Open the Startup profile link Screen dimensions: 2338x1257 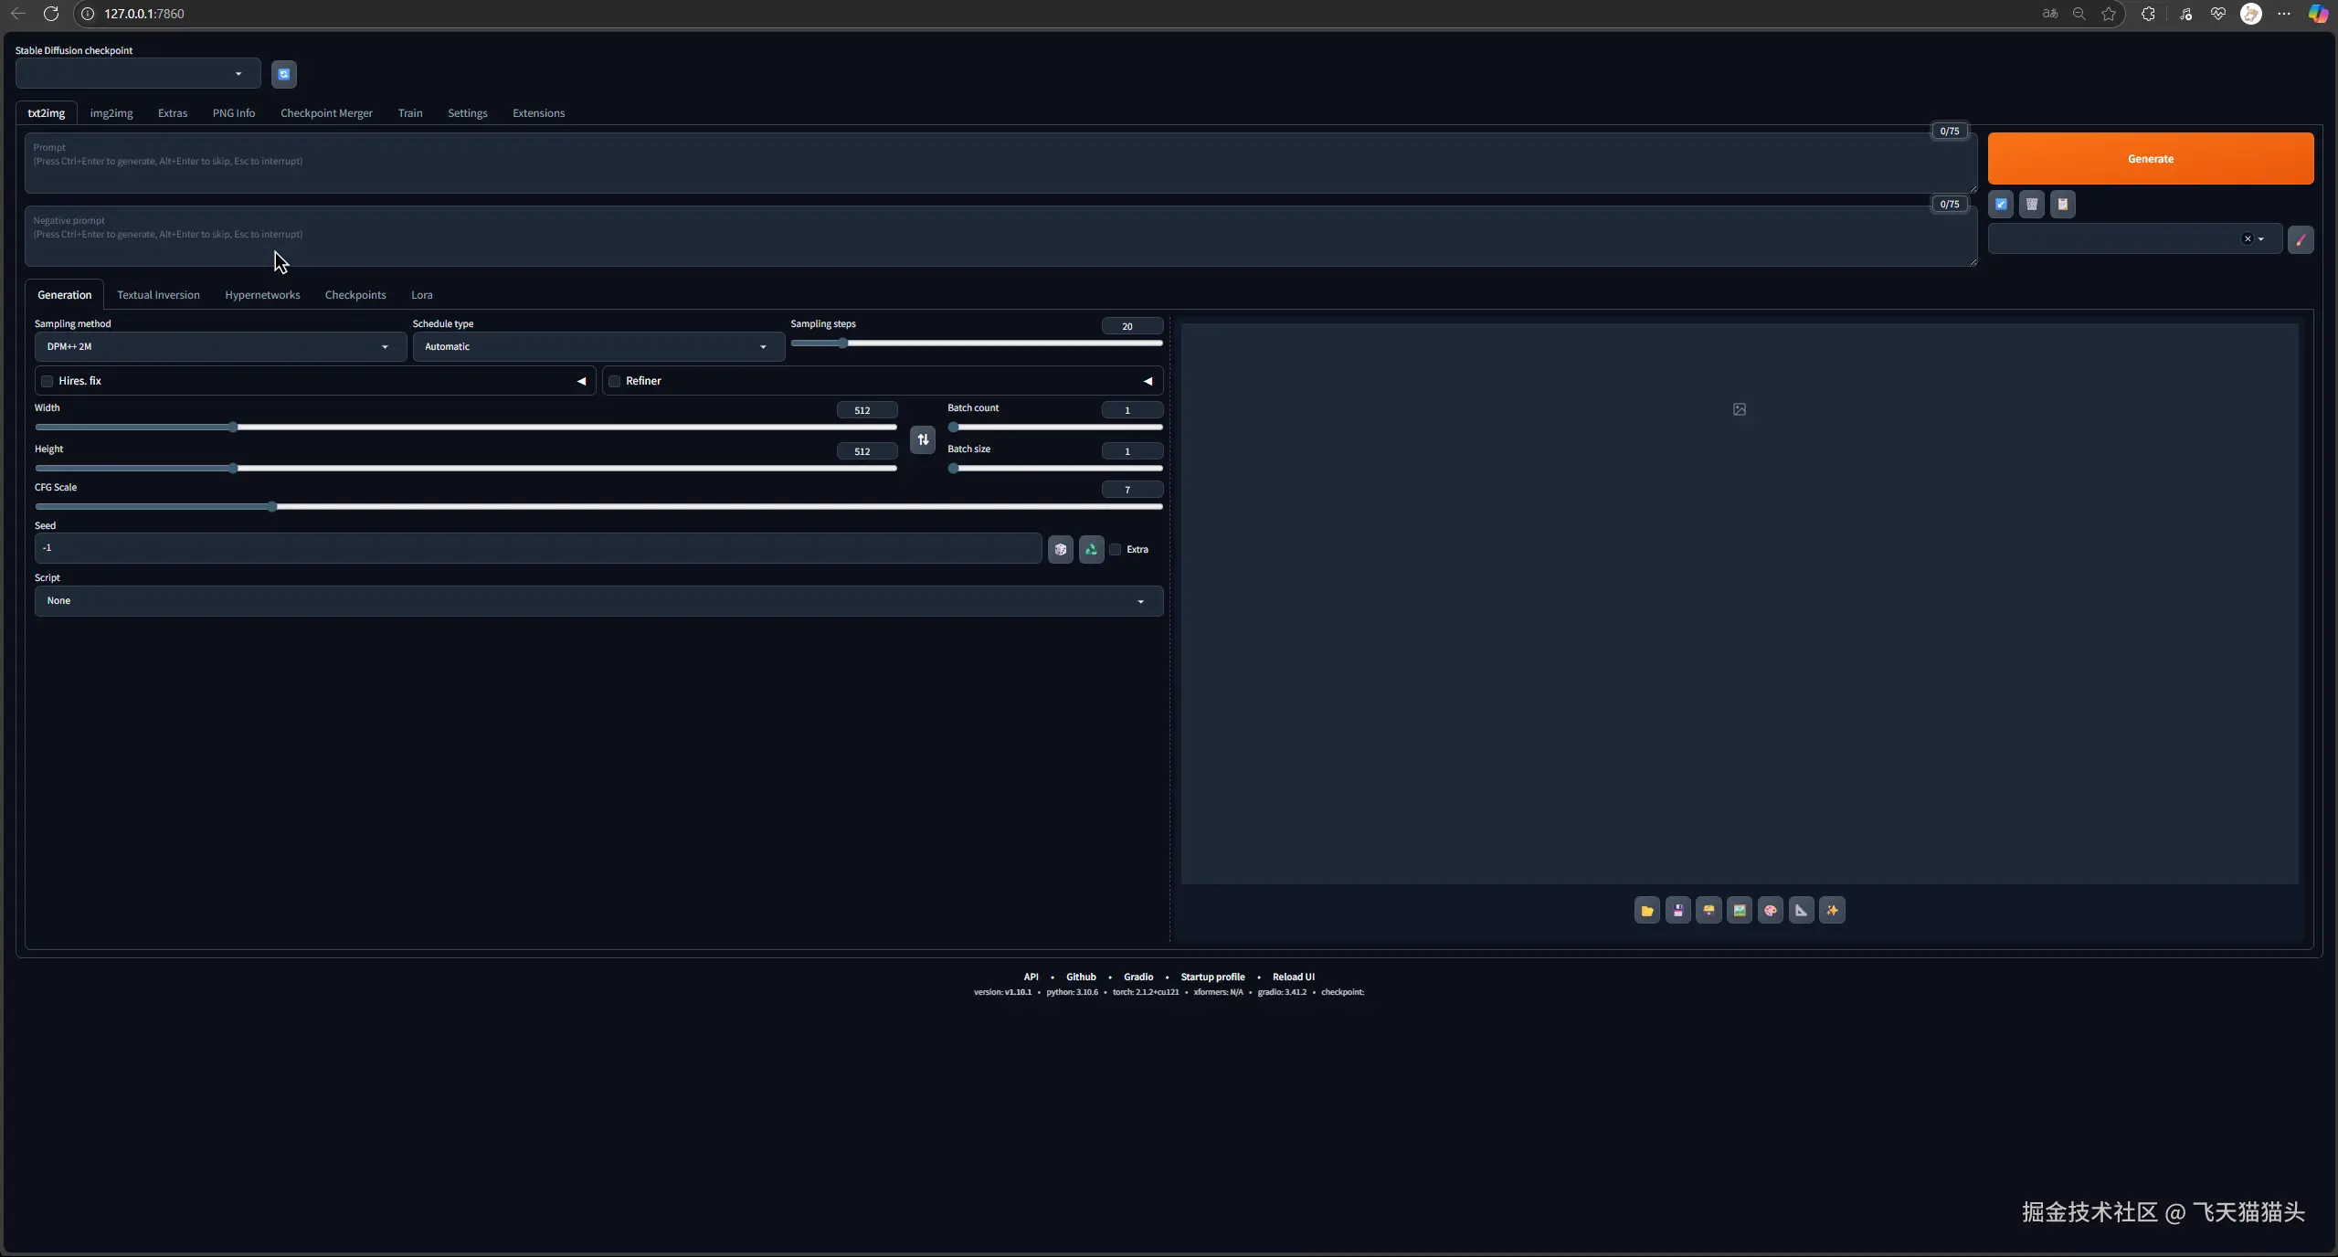[x=1212, y=977]
